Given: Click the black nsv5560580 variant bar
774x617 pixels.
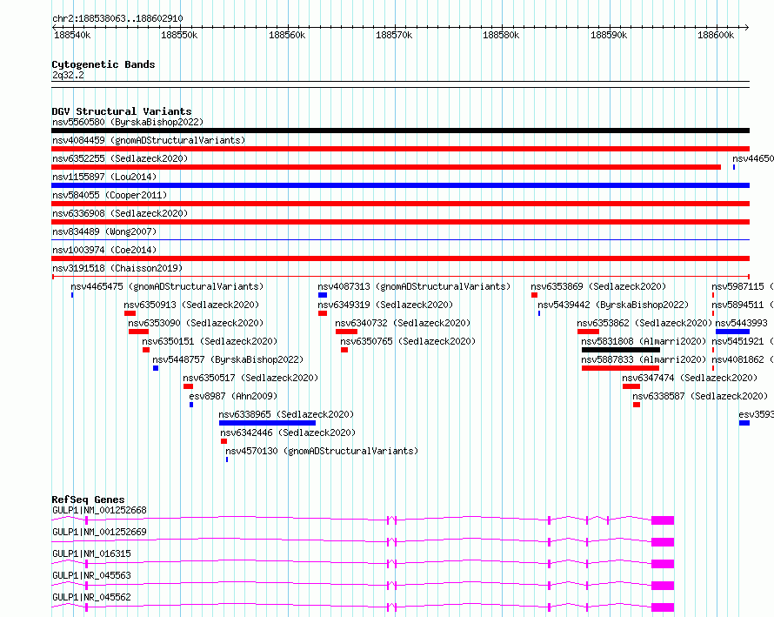Looking at the screenshot, I should pyautogui.click(x=400, y=131).
